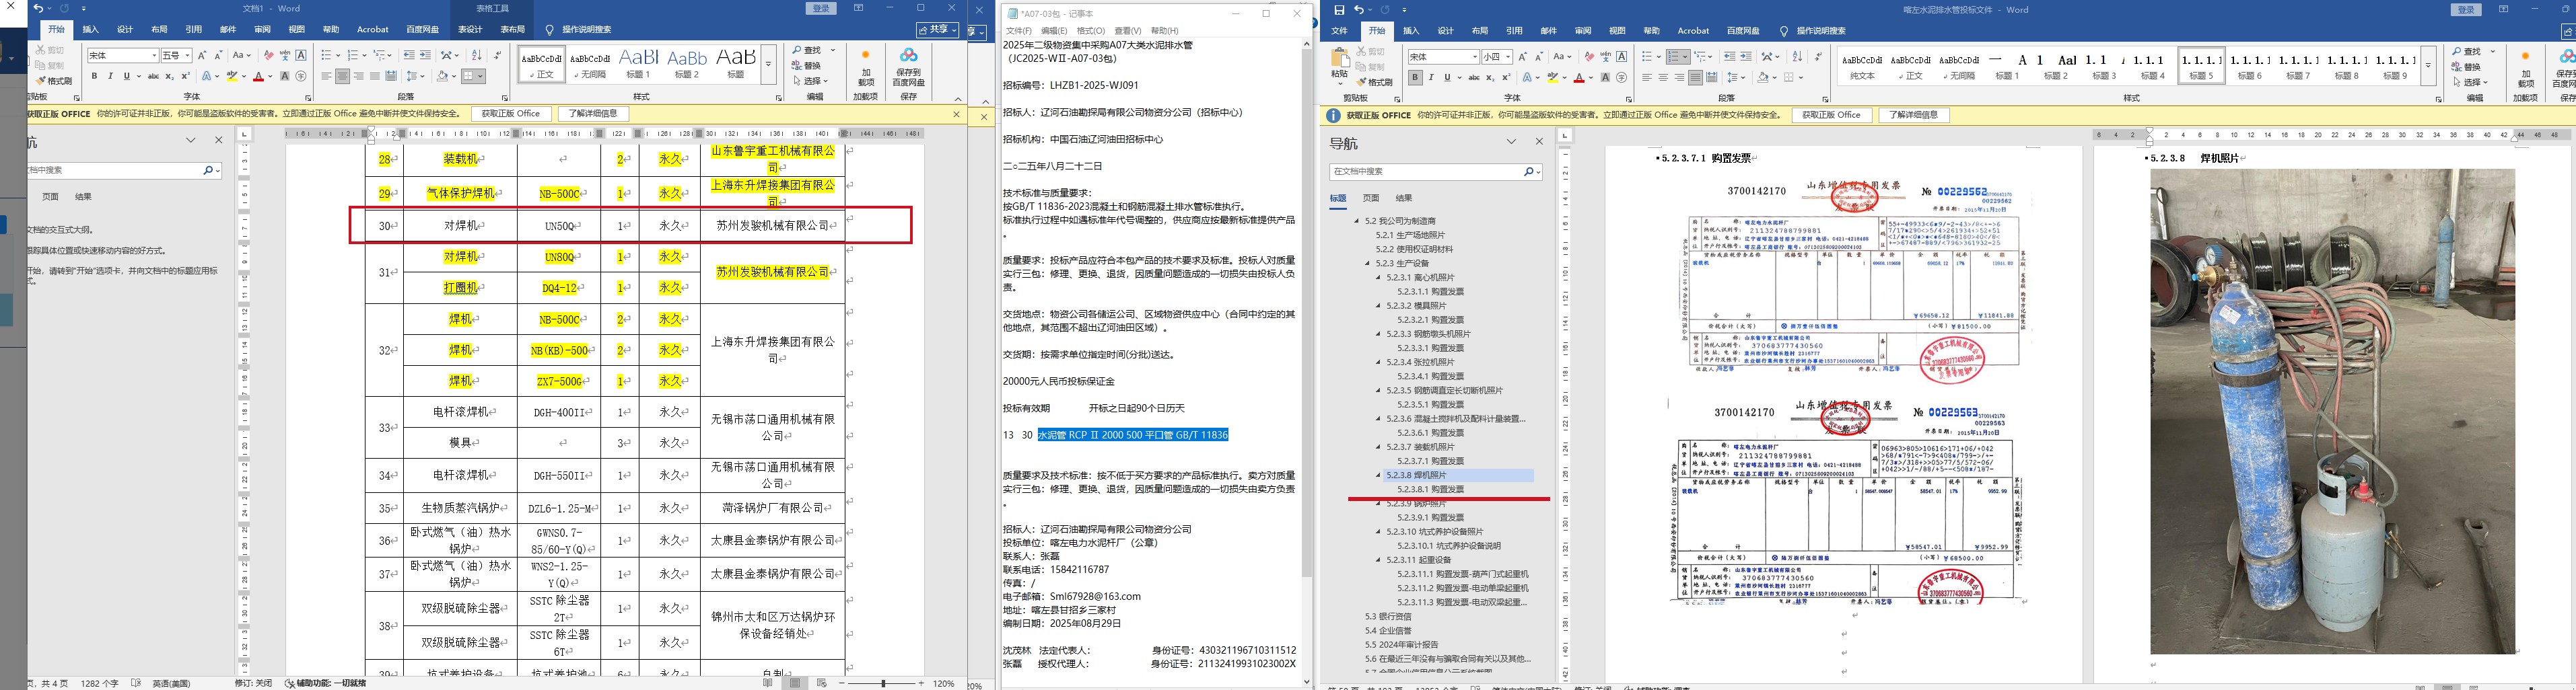
Task: Decrease indent in the 文档1 Word ribbon
Action: click(409, 56)
